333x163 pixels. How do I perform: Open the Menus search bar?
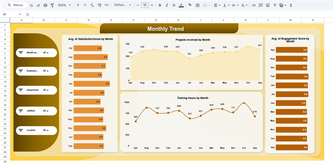[x=16, y=5]
